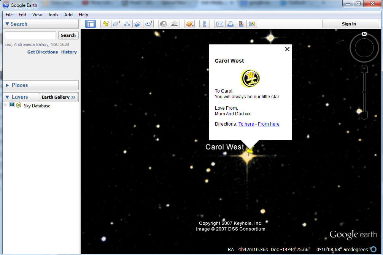This screenshot has width=383, height=255.
Task: Add a polygon from toolbar
Action: (116, 24)
